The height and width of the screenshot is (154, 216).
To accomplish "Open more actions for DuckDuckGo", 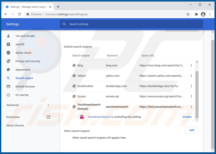I will click(x=191, y=86).
